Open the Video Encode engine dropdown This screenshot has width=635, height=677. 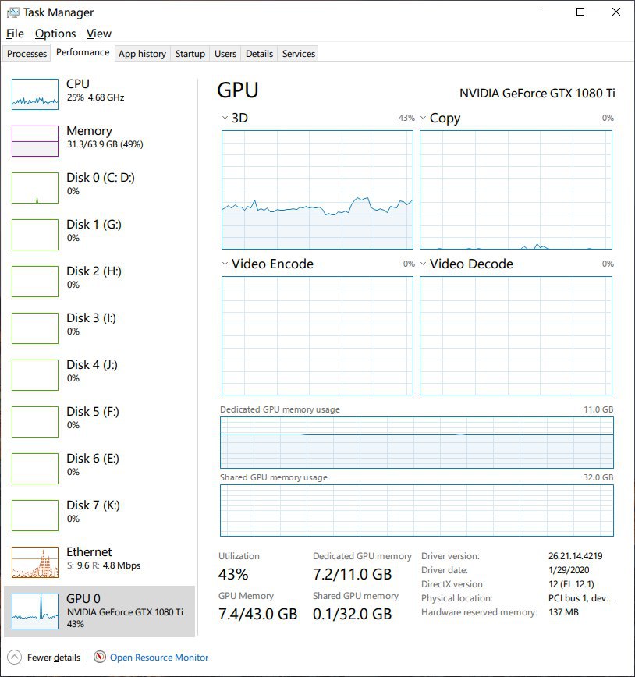225,264
